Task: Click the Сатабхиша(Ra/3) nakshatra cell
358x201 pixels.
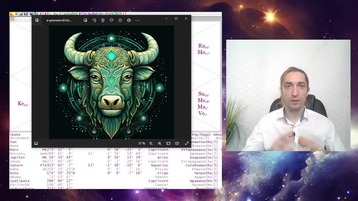Action: tap(202, 165)
